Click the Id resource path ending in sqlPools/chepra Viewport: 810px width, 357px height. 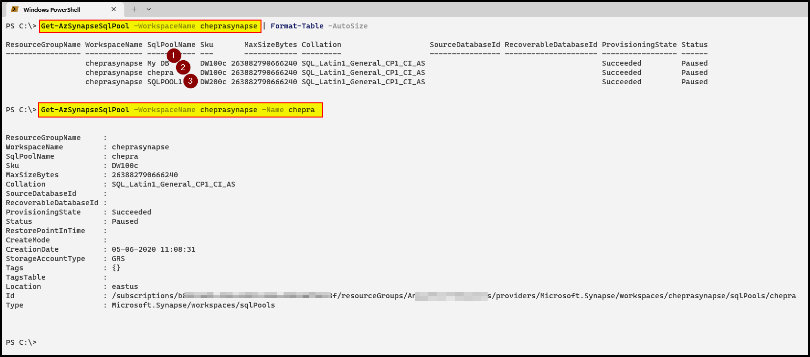coord(454,296)
